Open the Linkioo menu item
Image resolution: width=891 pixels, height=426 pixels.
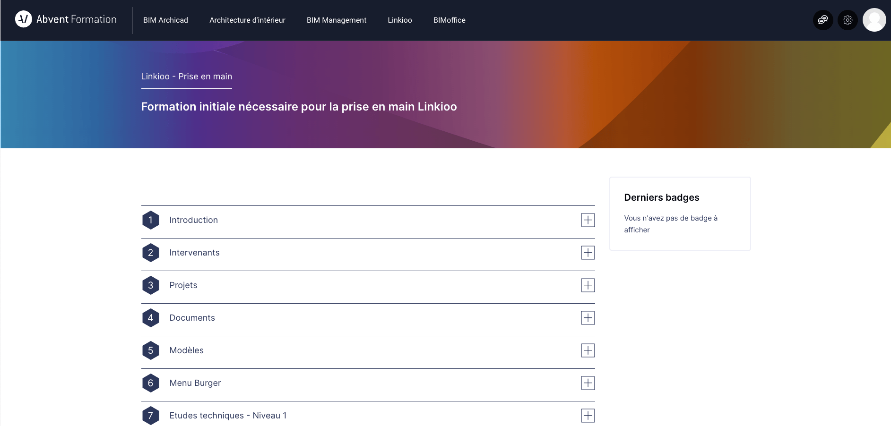(400, 20)
